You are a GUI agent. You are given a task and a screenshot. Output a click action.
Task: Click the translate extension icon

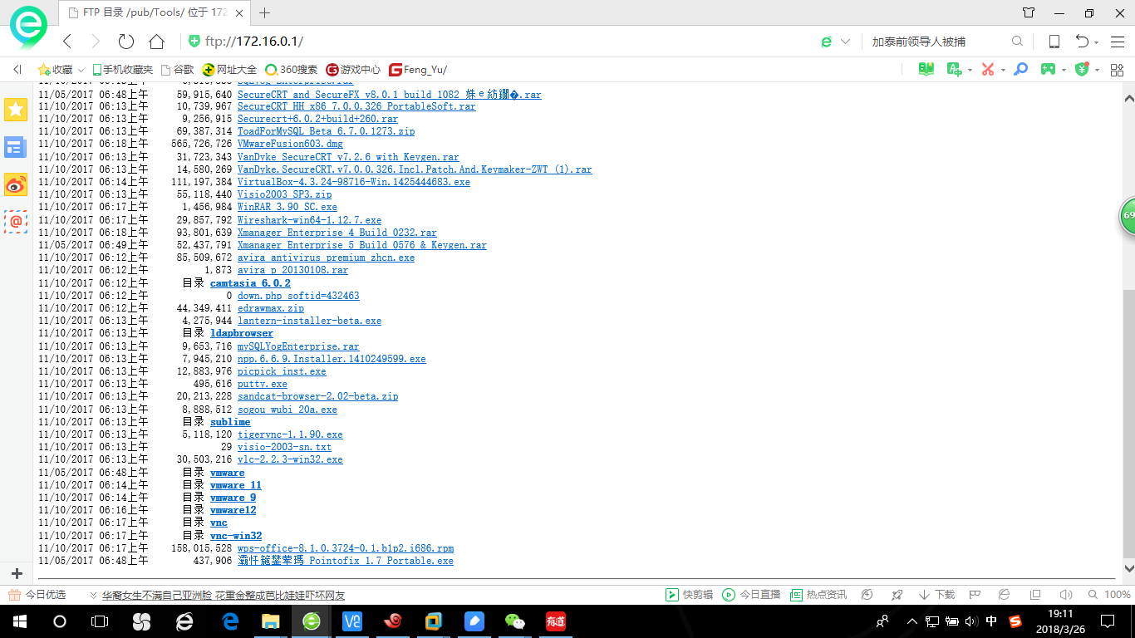pyautogui.click(x=954, y=70)
